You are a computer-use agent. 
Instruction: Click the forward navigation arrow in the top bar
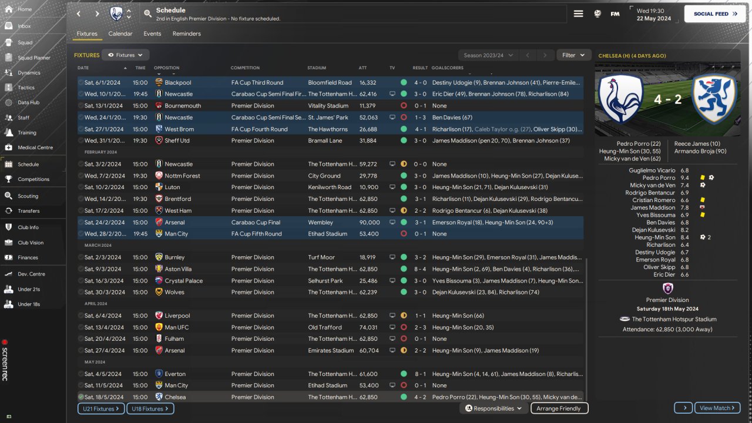tap(97, 14)
